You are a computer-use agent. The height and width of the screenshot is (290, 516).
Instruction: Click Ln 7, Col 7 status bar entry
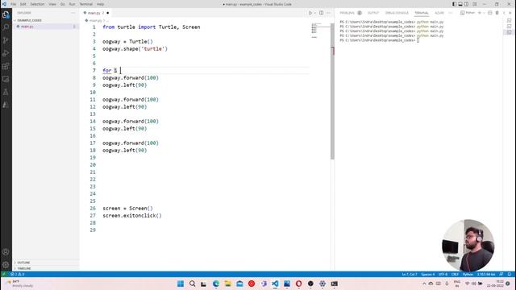click(x=409, y=274)
